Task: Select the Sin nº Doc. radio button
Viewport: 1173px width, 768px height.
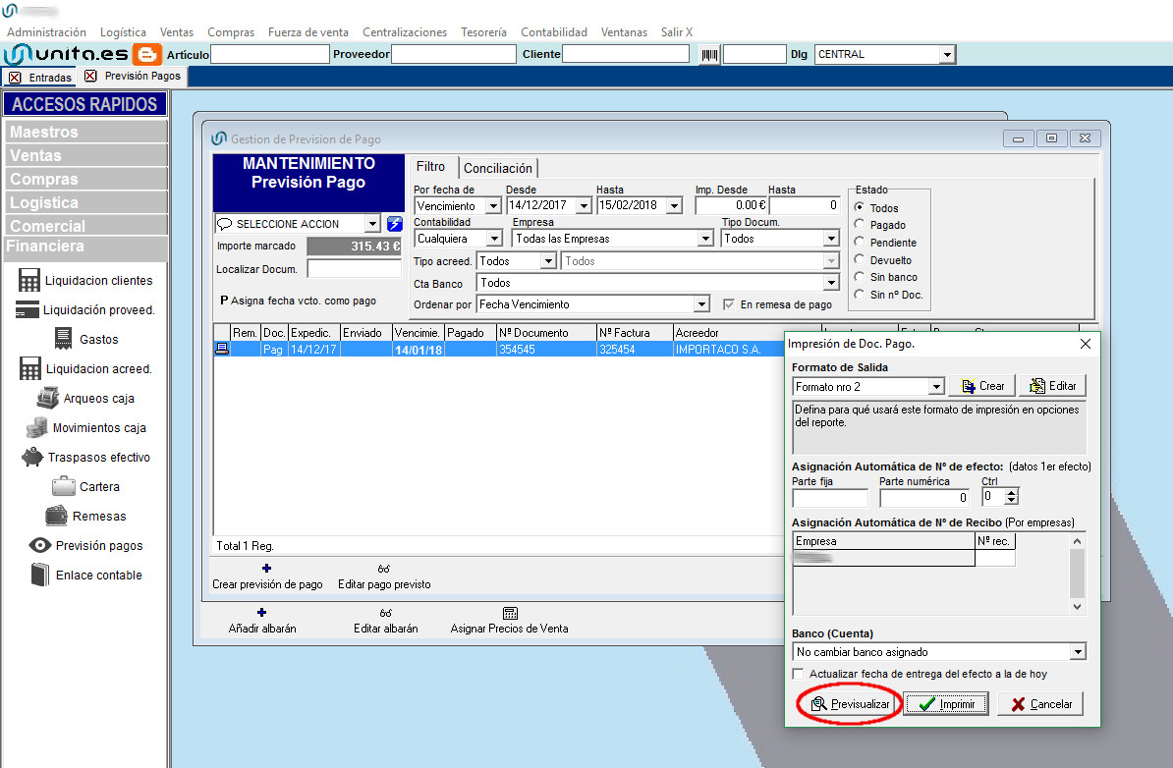Action: point(859,294)
